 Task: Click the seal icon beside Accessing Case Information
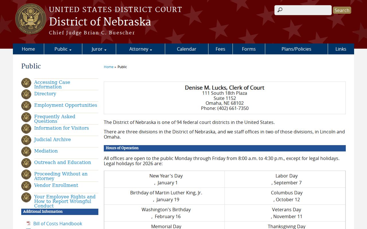[26, 83]
